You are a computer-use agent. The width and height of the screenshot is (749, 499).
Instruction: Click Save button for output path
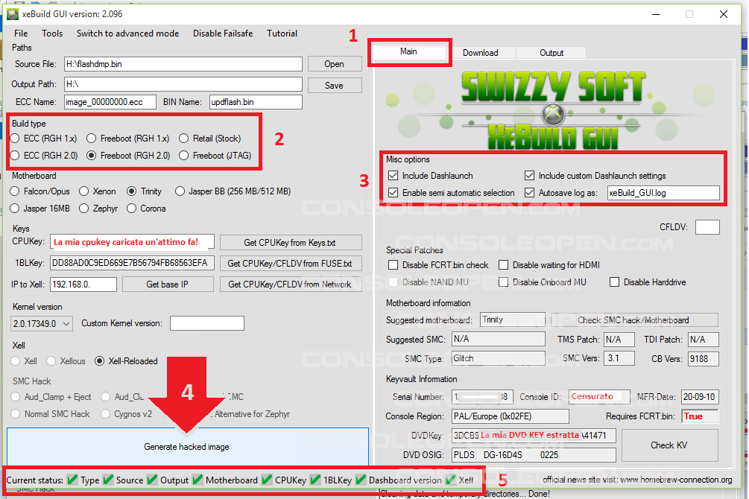click(x=335, y=86)
